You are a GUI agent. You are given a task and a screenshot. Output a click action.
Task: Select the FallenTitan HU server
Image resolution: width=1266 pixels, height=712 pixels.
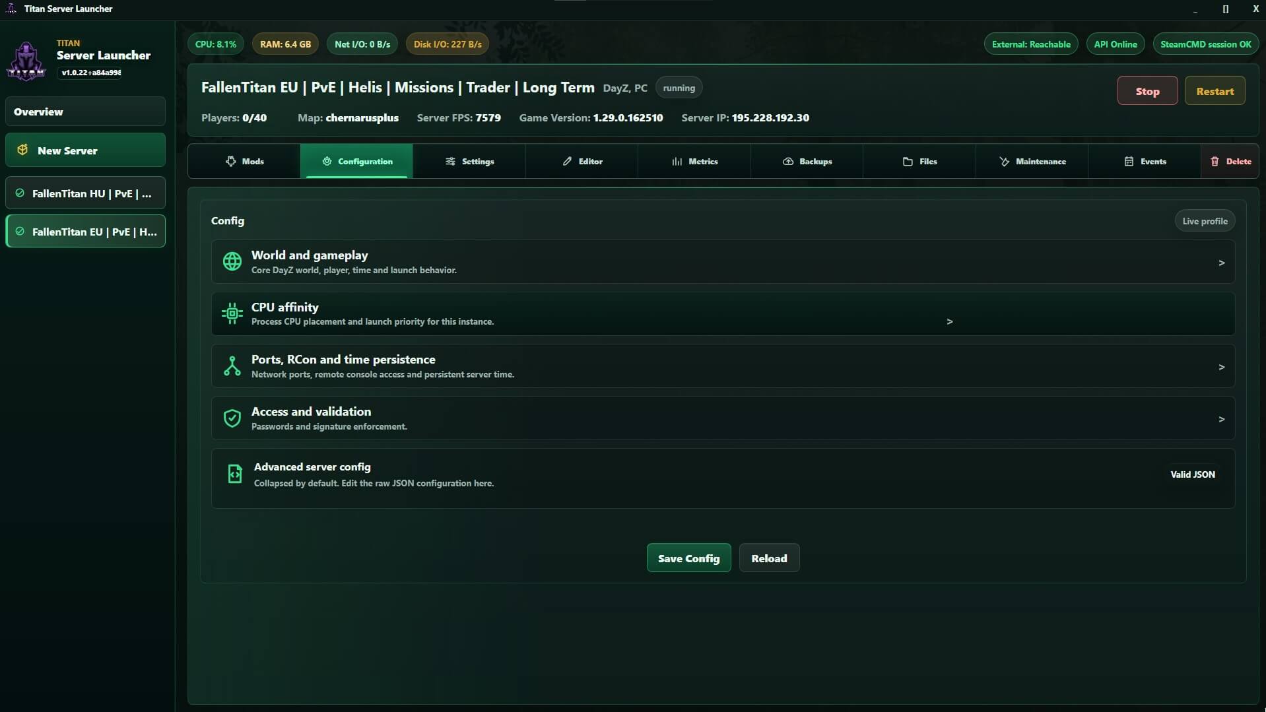[85, 193]
